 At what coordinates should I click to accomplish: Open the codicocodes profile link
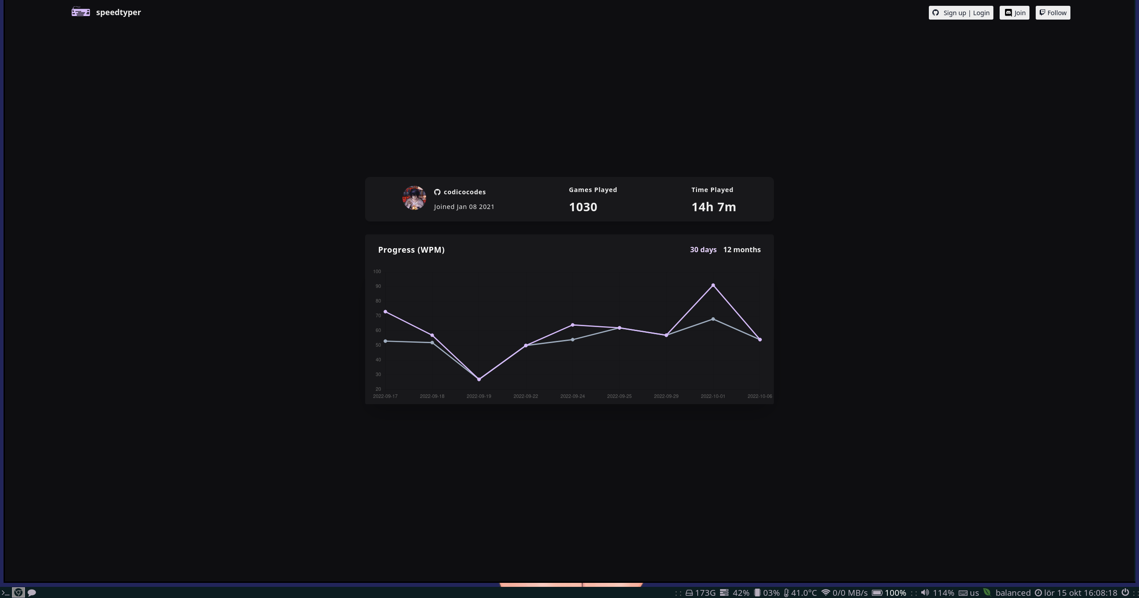coord(464,192)
